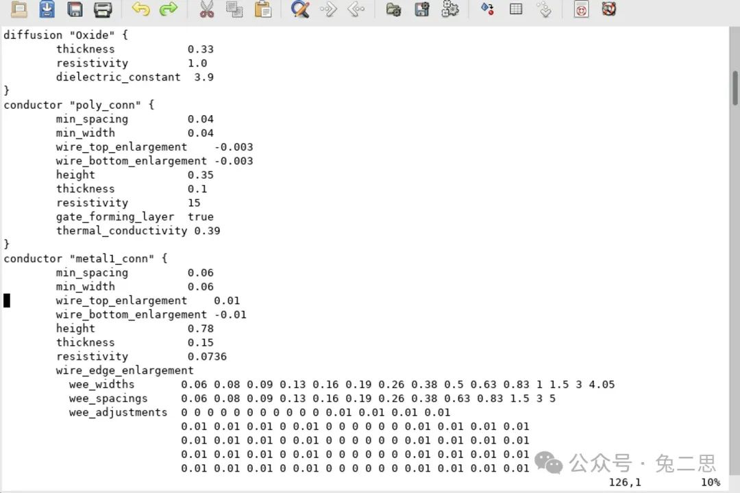Screen dimensions: 740x493
Task: Save the current file via toolbar
Action: (47, 9)
